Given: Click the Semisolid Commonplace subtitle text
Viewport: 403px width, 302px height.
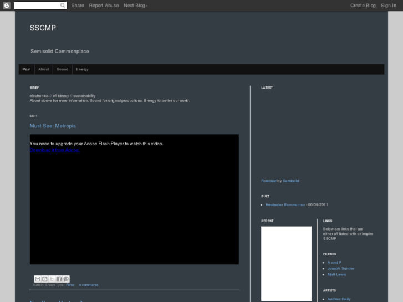Looking at the screenshot, I should 60,52.
